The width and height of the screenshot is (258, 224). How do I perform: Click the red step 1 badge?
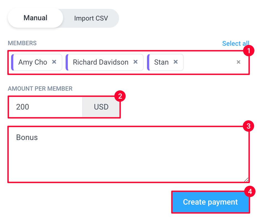point(249,51)
